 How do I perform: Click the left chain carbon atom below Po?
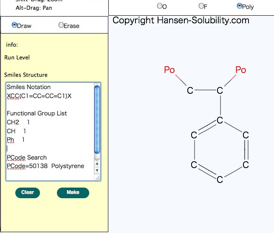click(x=190, y=91)
